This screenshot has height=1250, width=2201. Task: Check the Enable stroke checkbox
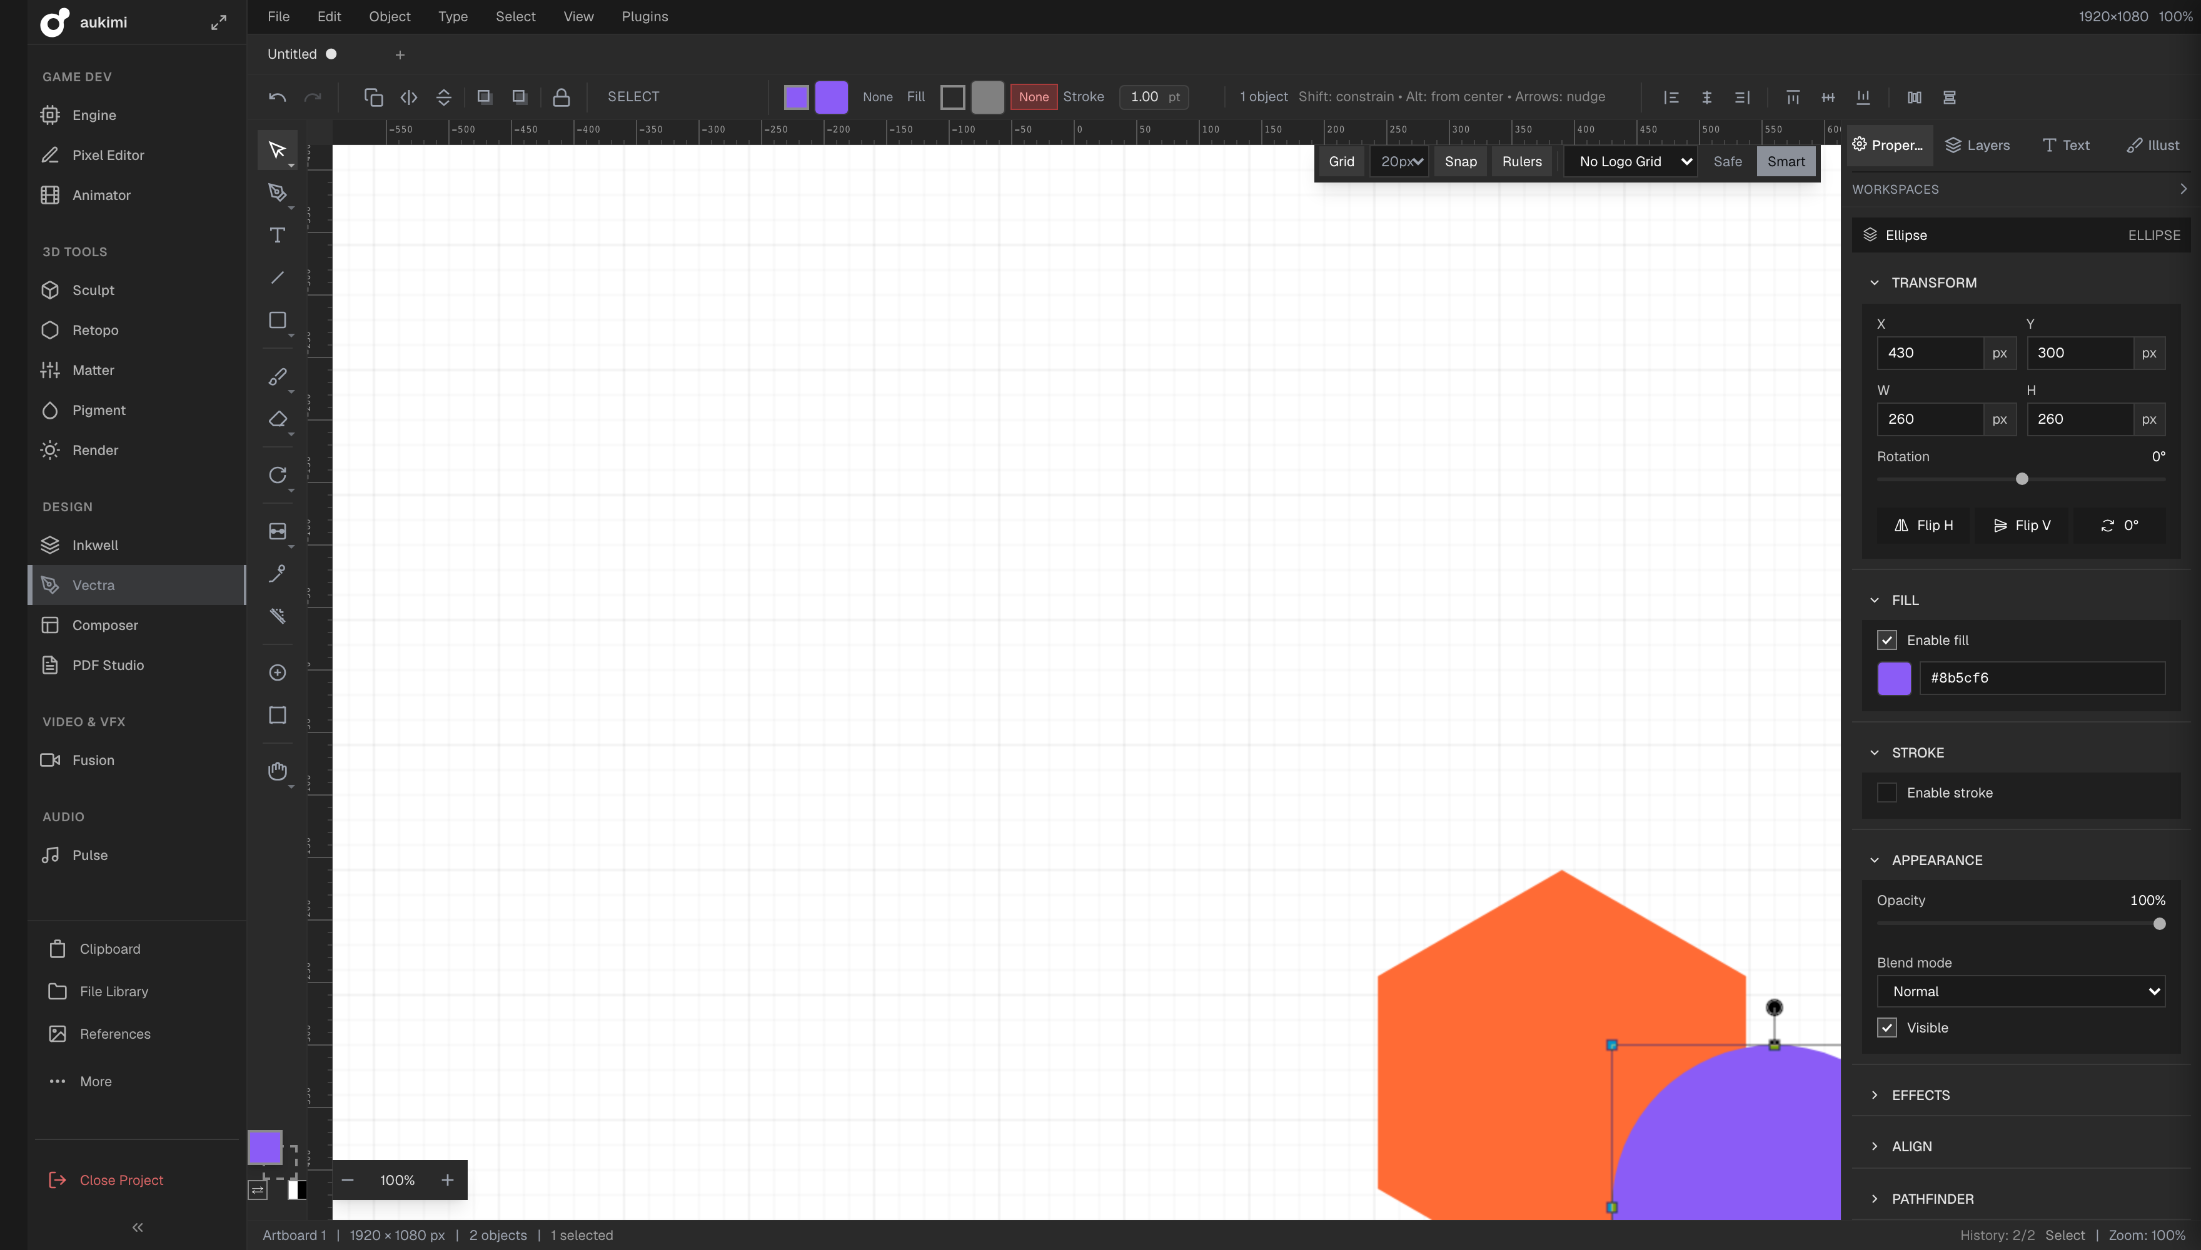click(1886, 792)
